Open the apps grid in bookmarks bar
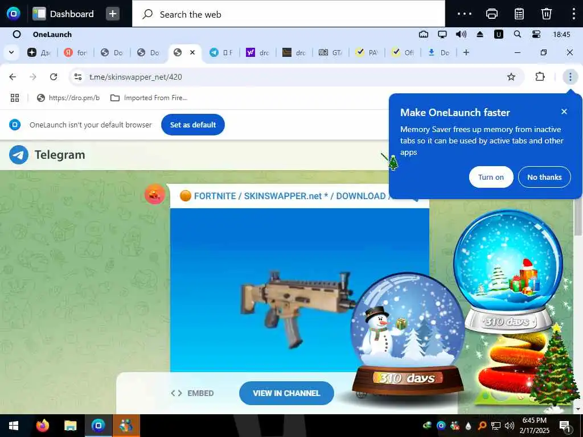Viewport: 583px width, 437px height. 15,98
